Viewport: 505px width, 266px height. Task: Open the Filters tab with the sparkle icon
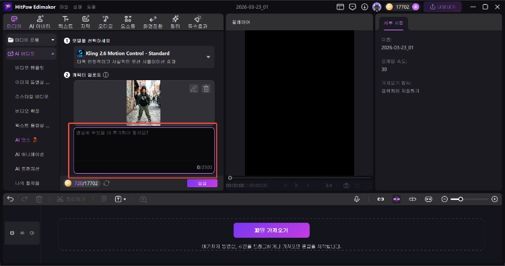(175, 22)
